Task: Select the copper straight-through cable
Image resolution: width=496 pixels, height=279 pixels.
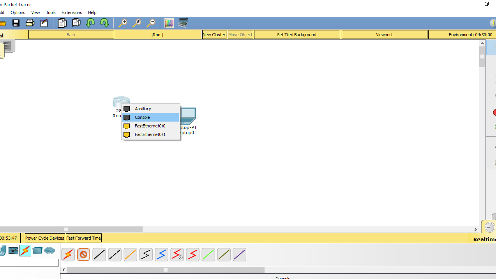Action: (99, 254)
